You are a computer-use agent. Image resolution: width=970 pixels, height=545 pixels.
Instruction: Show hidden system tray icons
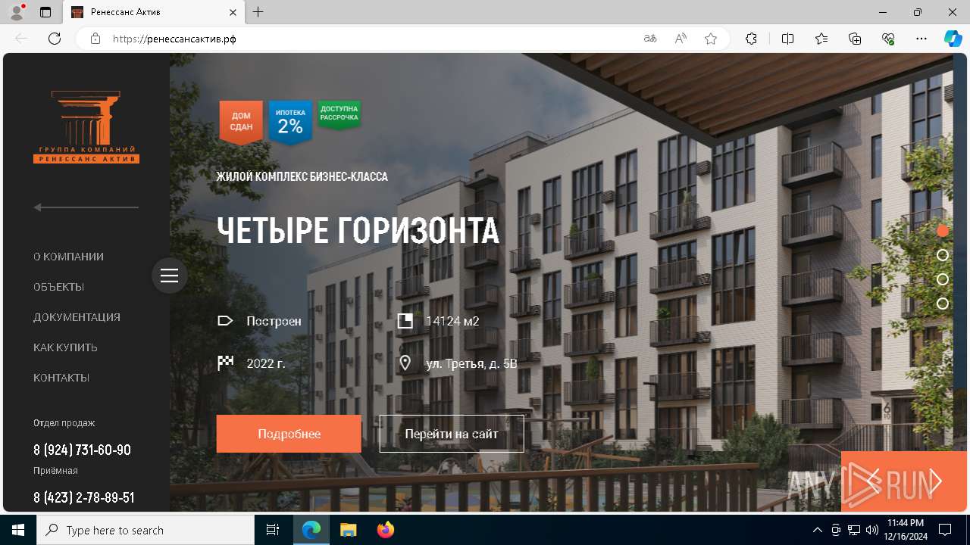pyautogui.click(x=817, y=530)
